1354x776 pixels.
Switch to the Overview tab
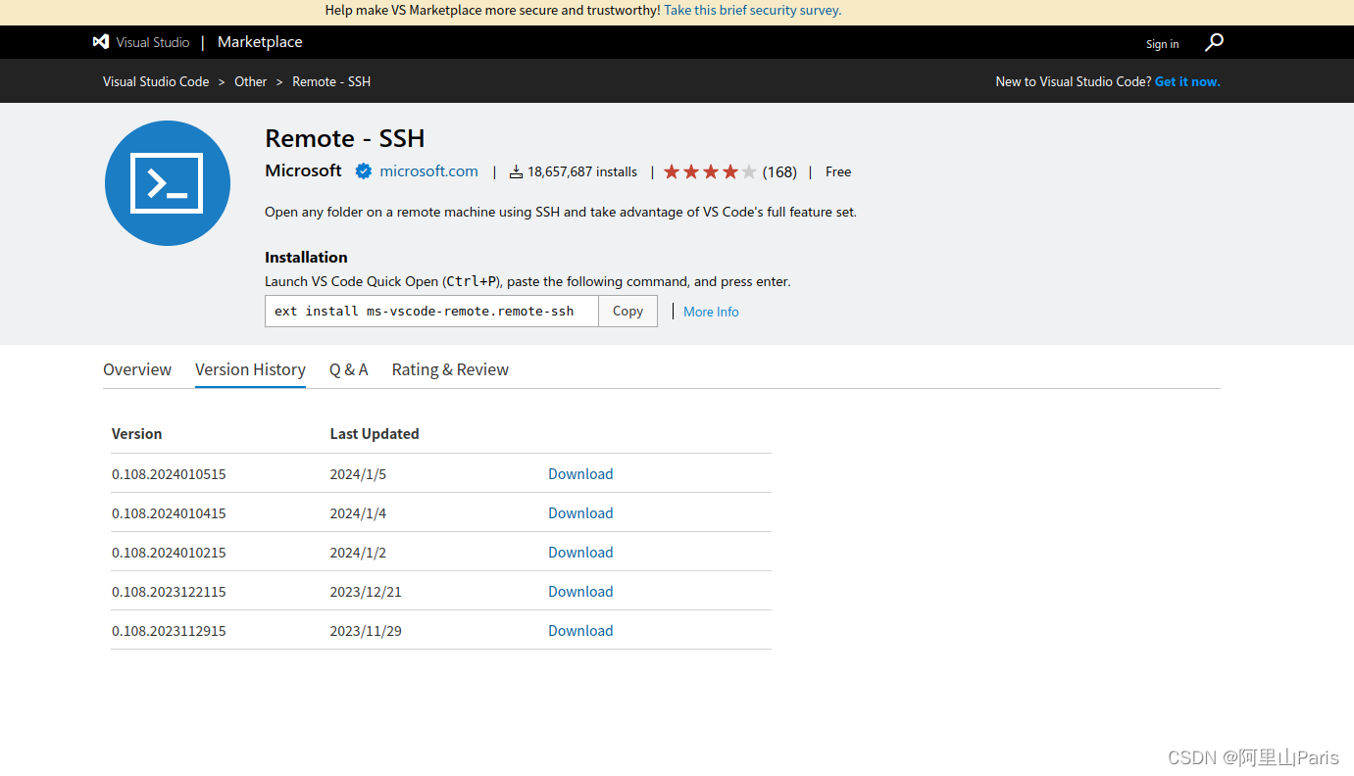pos(137,369)
